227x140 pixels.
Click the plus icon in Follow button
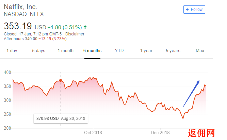(x=187, y=10)
